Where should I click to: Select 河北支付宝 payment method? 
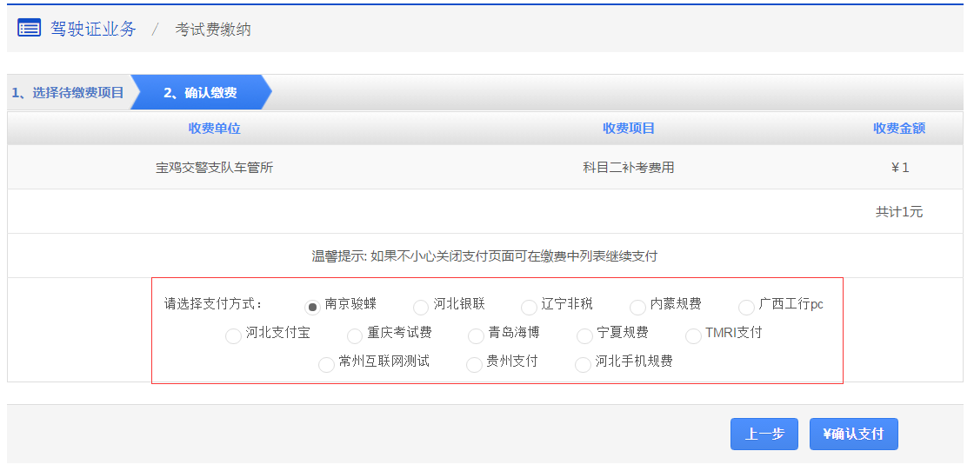point(233,335)
